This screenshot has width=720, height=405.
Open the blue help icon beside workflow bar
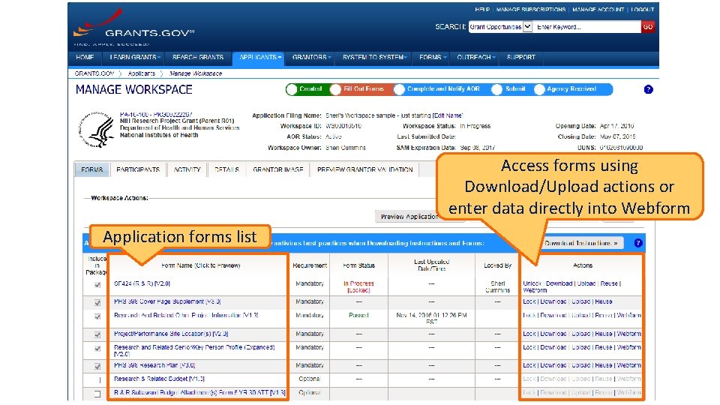[x=648, y=89]
